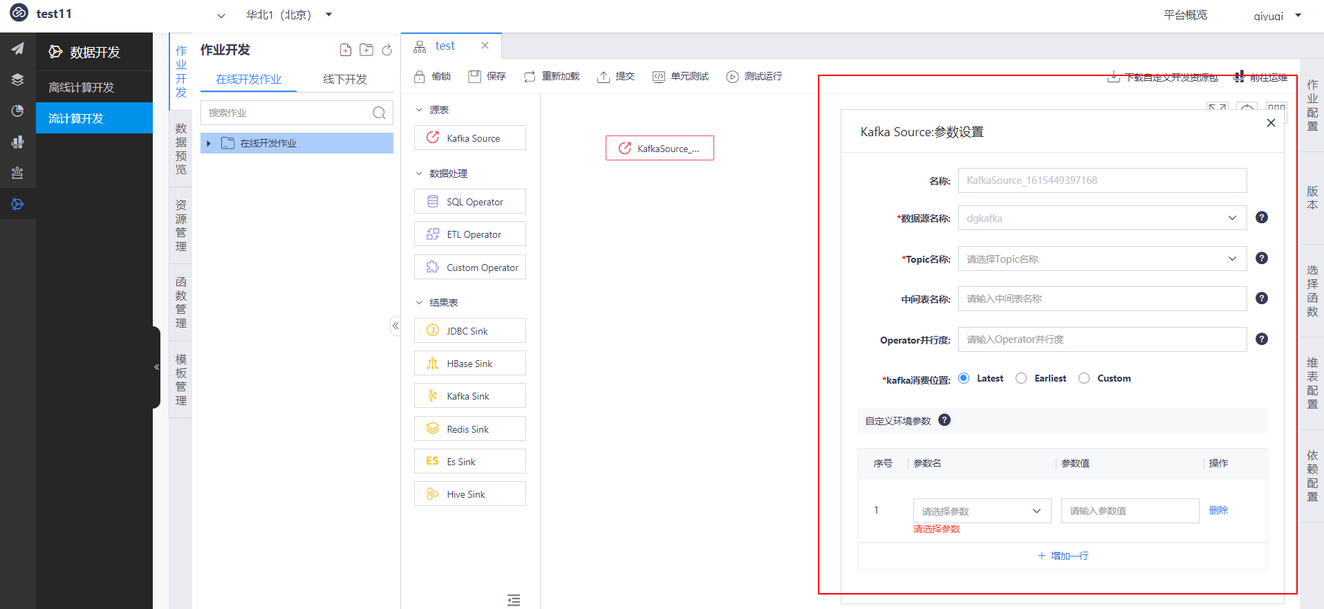Switch to 在线开发作业 tab
Screen dimensions: 1324x609
click(x=249, y=79)
